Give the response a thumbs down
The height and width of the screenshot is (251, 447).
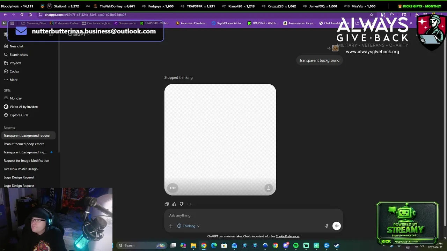(182, 204)
